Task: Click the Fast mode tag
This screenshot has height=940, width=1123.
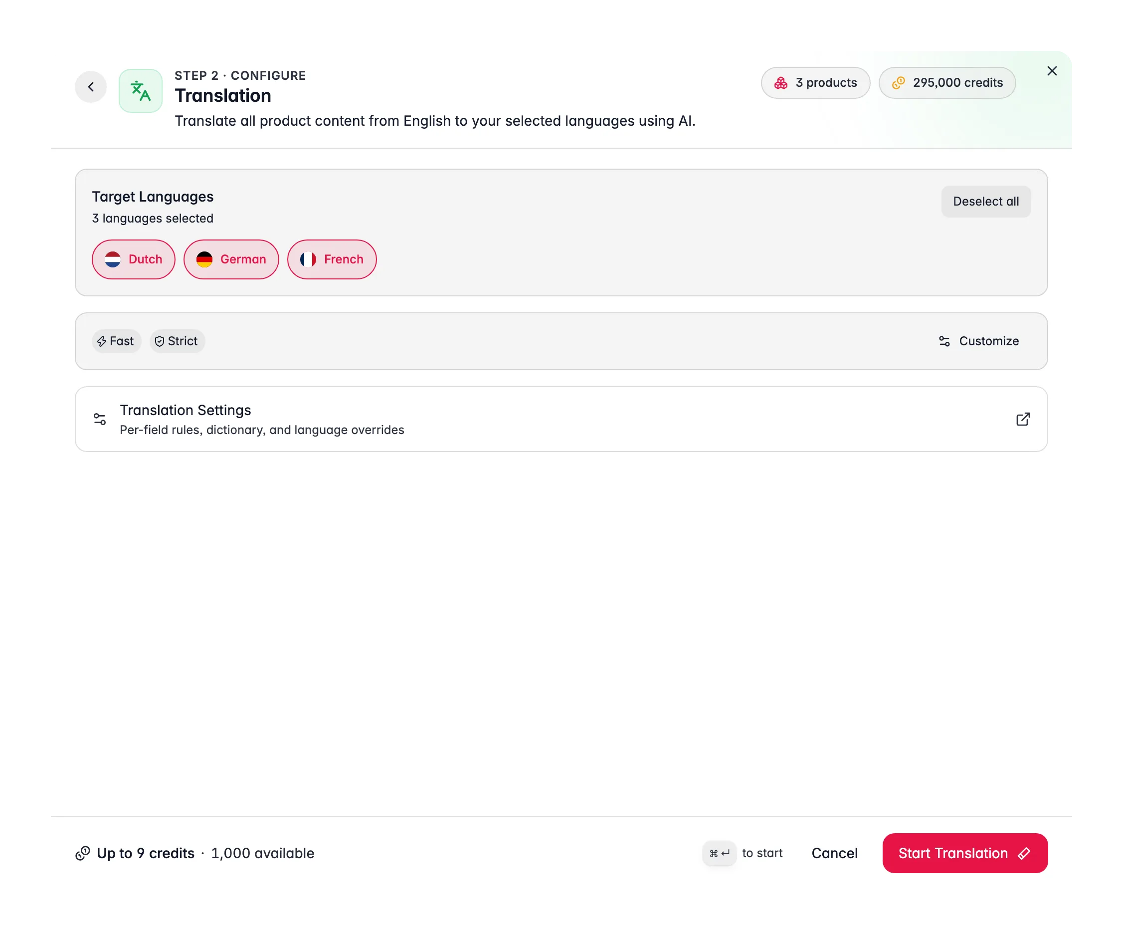Action: [x=116, y=341]
